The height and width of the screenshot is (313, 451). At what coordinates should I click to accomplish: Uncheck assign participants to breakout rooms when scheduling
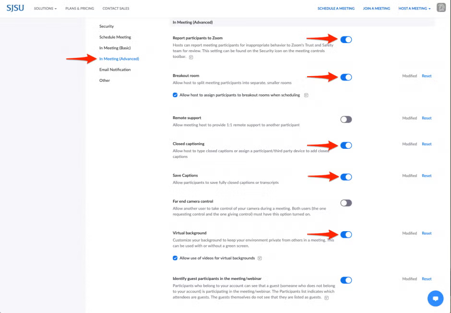point(175,95)
